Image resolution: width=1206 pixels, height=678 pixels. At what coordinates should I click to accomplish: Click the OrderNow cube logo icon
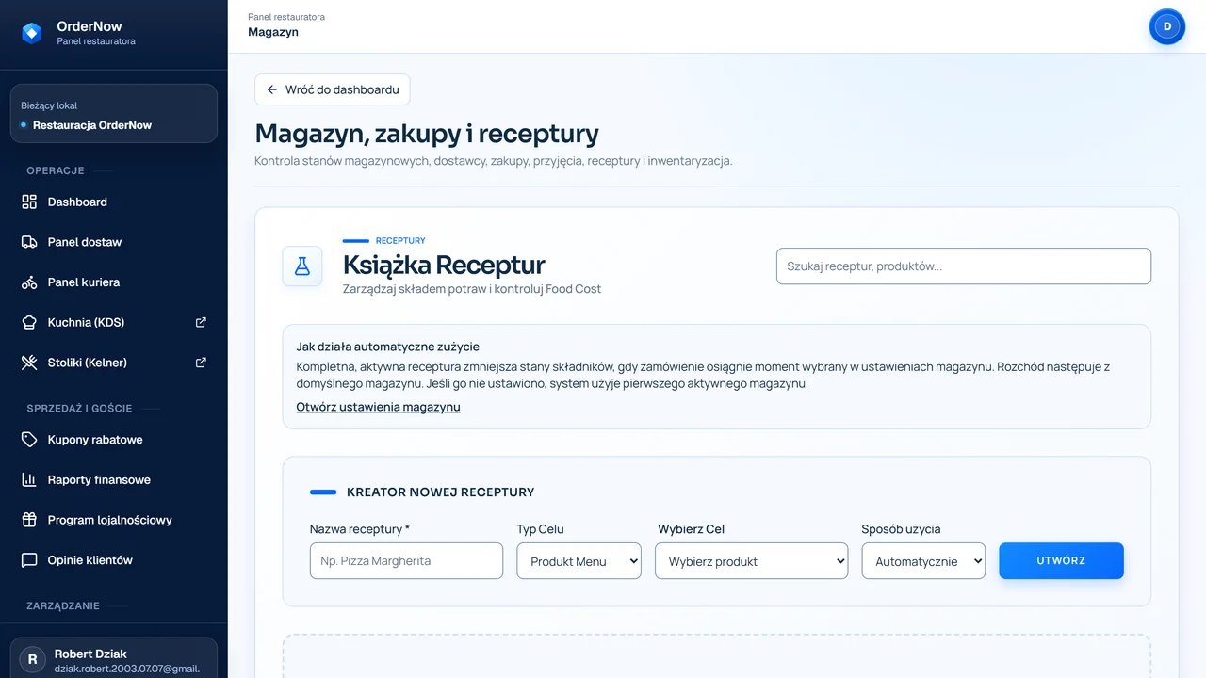pyautogui.click(x=31, y=33)
